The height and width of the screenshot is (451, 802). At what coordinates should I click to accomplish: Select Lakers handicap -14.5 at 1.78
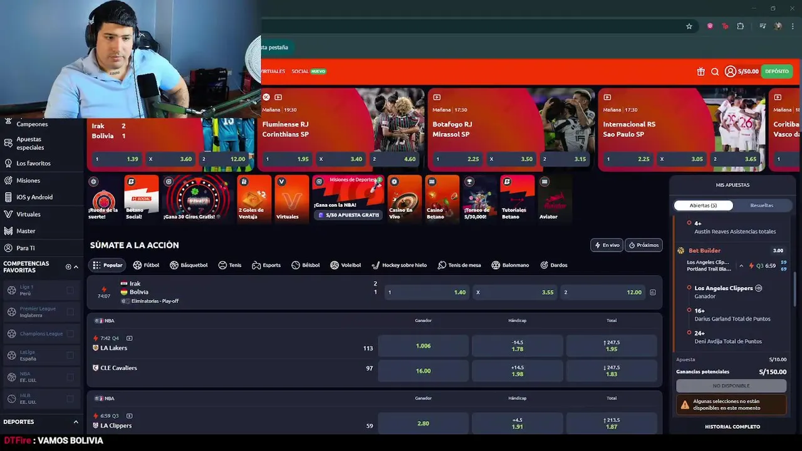[518, 346]
